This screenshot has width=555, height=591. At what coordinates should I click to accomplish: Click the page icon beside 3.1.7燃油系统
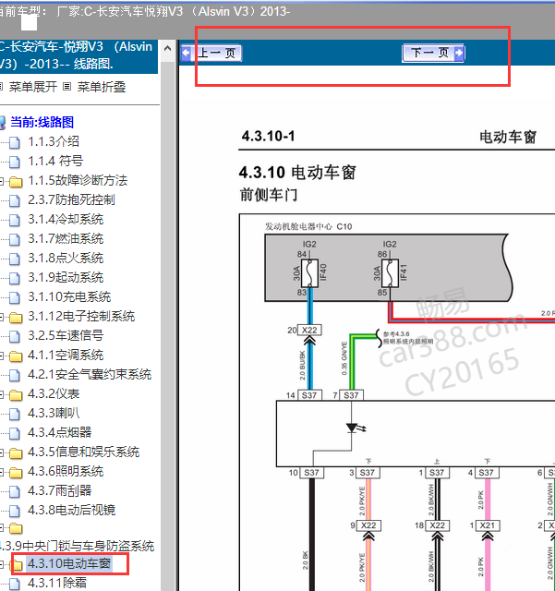tap(15, 239)
